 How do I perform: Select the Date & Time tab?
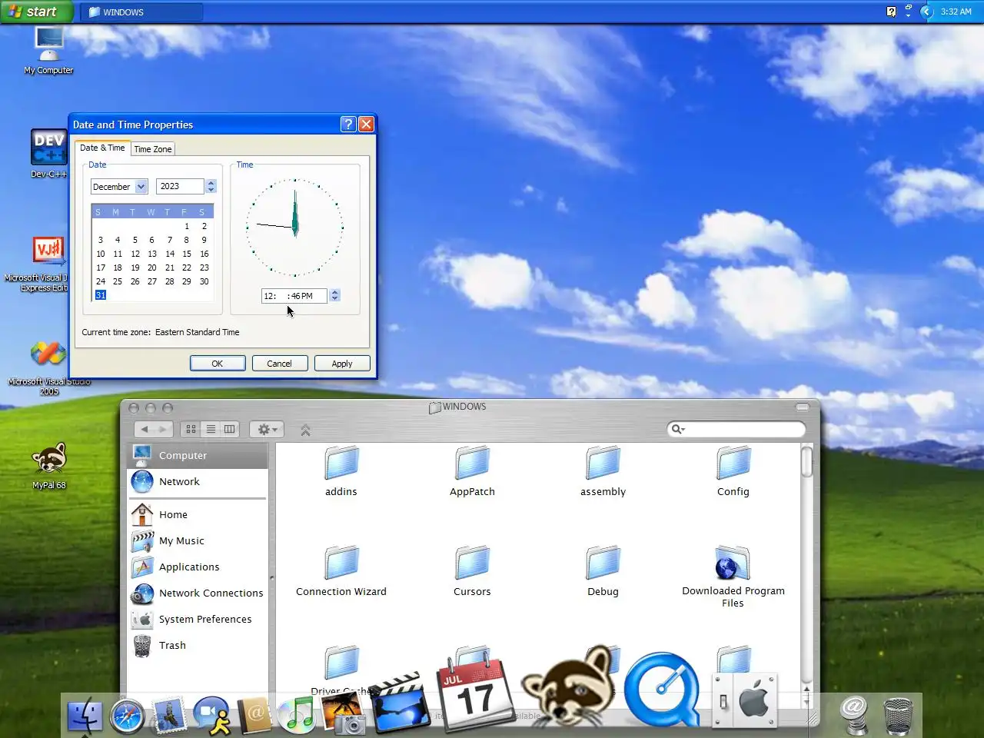point(102,148)
